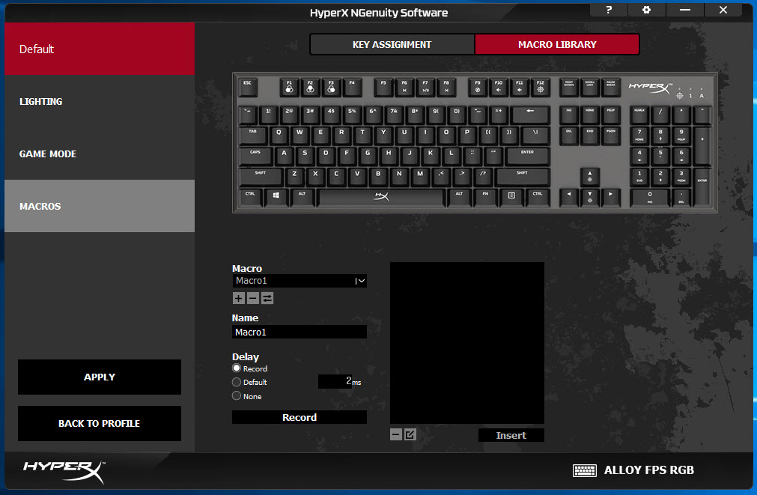
Task: Select the F1 key on keyboard image
Action: tap(289, 88)
